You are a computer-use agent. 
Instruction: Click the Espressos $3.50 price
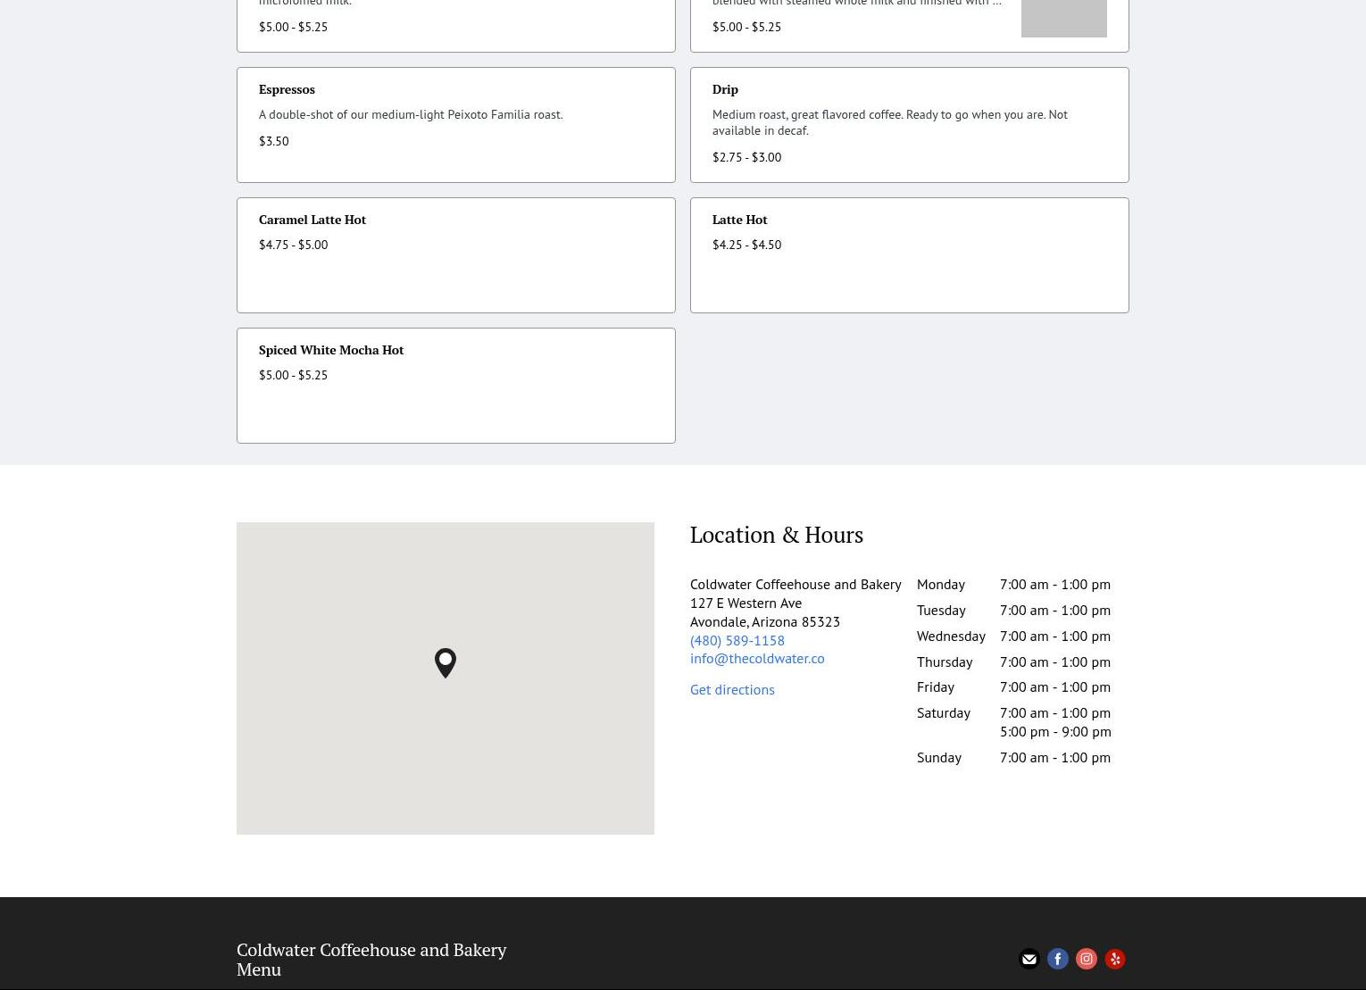273,141
